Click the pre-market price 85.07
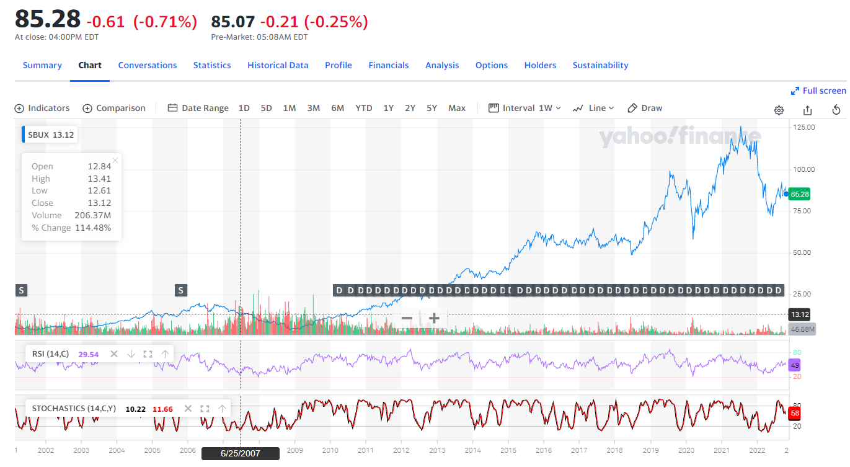Image resolution: width=850 pixels, height=467 pixels. [233, 22]
